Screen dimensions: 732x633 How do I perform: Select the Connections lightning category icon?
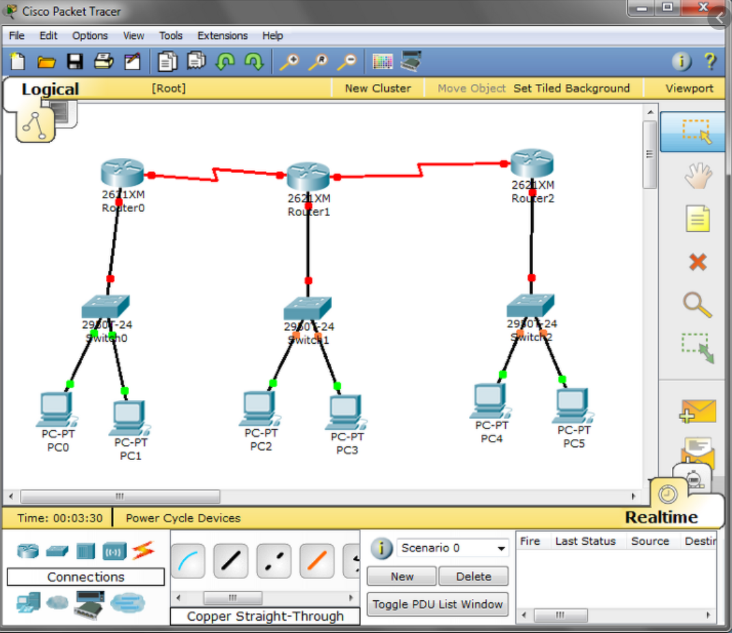pos(143,550)
